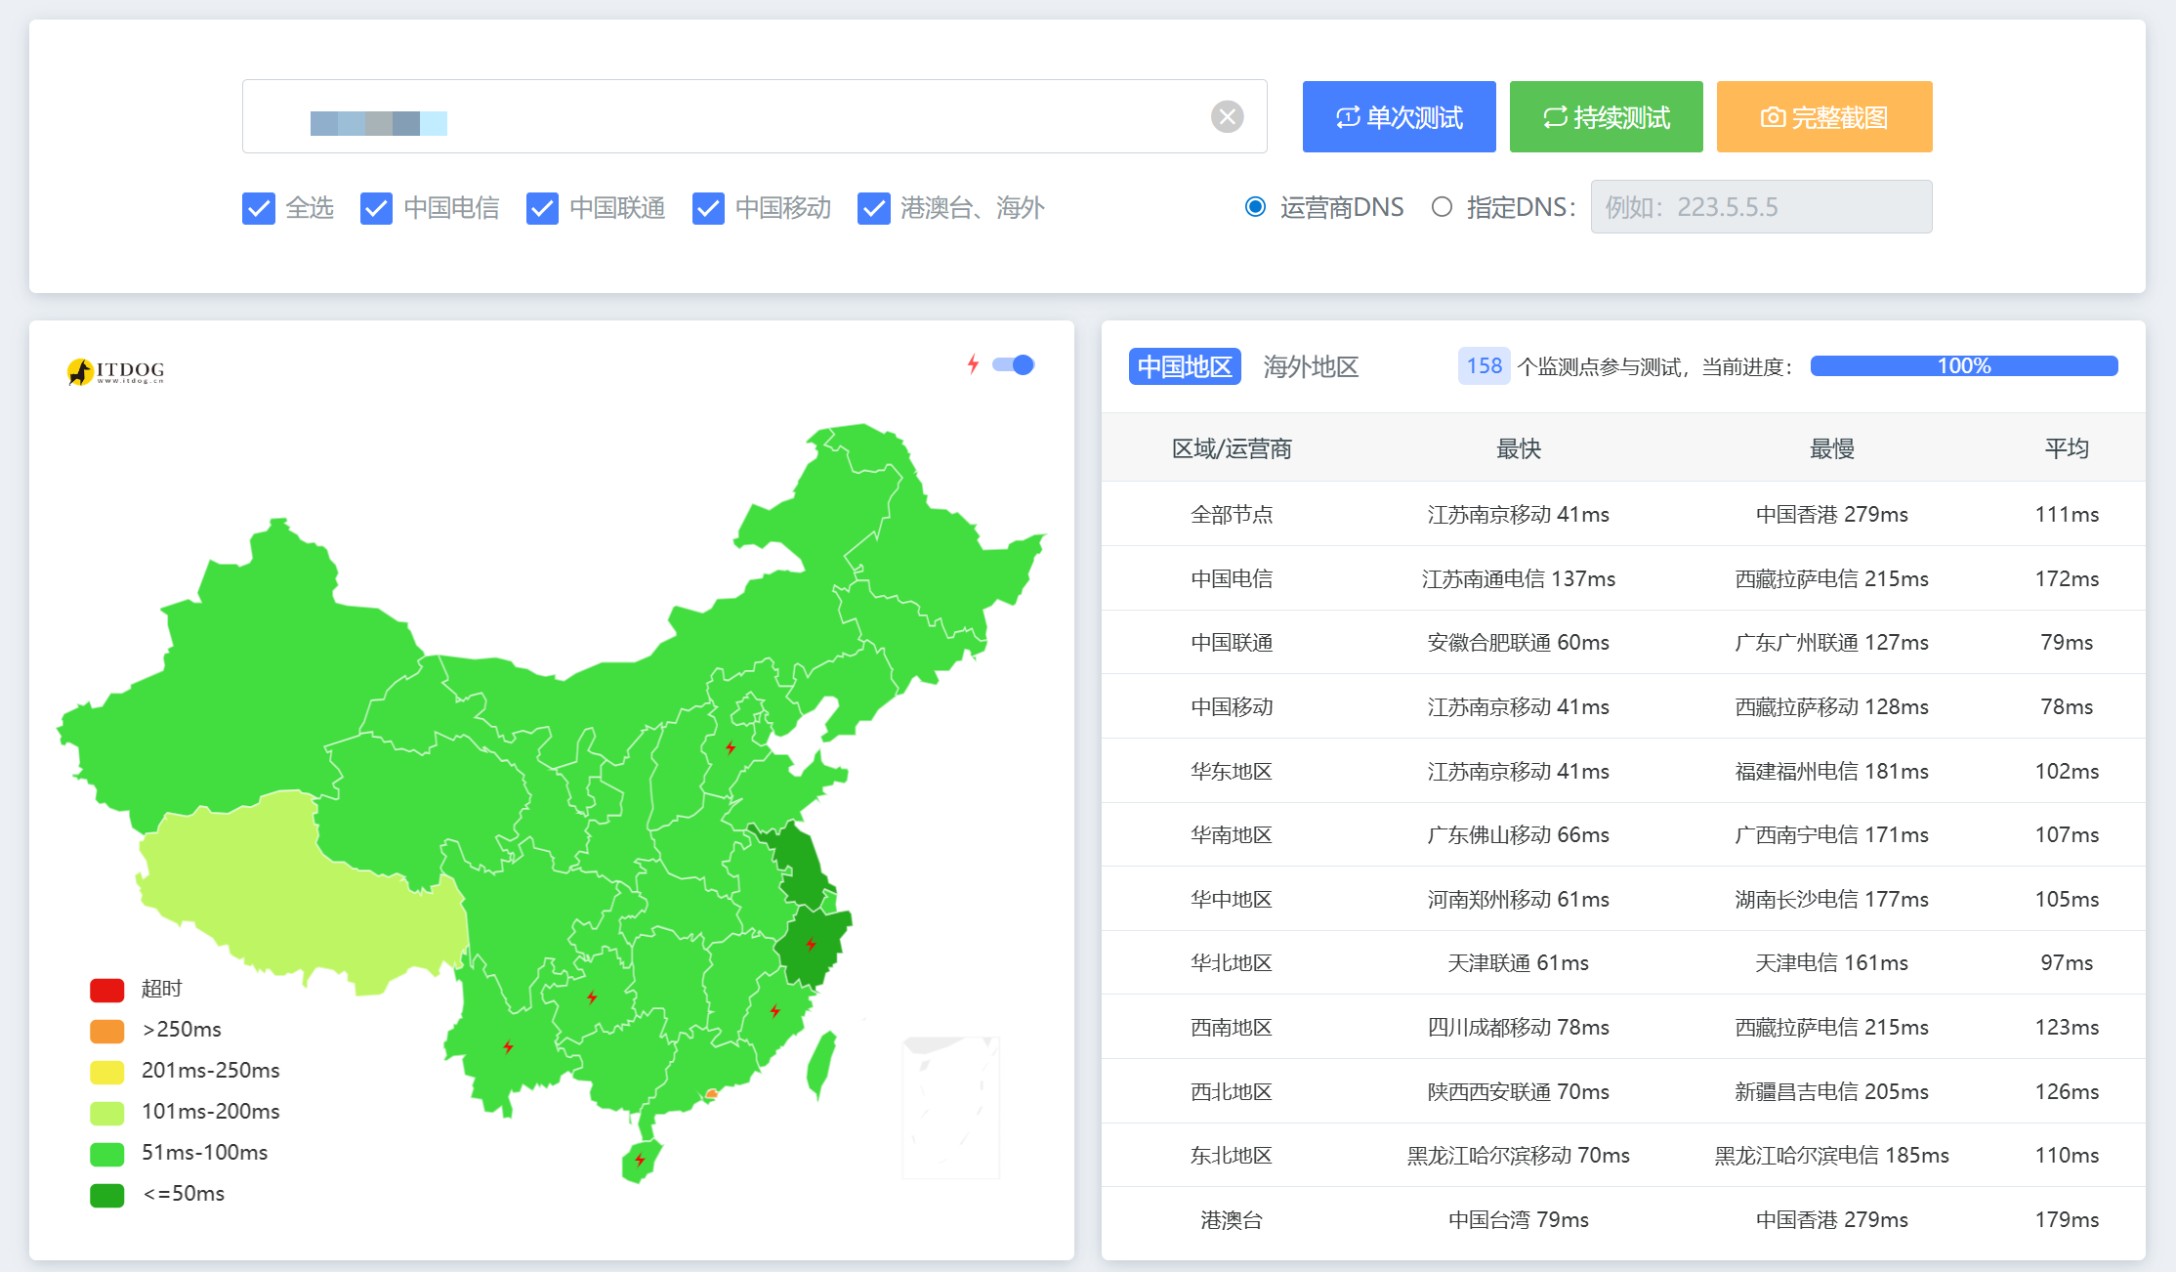Click lightning marker on Zhejiang province
This screenshot has width=2176, height=1272.
[811, 945]
